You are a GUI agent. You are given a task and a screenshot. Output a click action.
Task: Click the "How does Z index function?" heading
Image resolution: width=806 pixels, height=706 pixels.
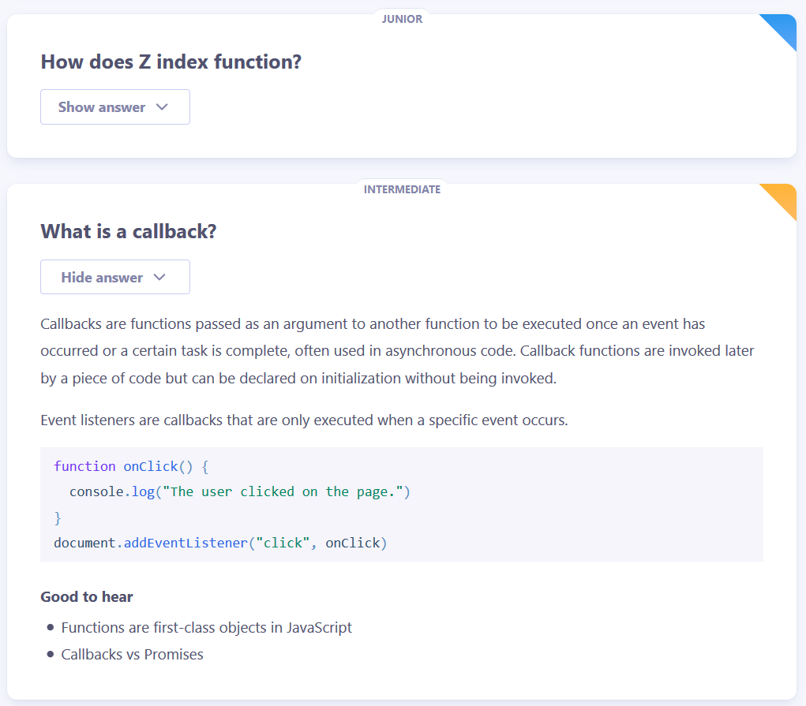pos(171,62)
